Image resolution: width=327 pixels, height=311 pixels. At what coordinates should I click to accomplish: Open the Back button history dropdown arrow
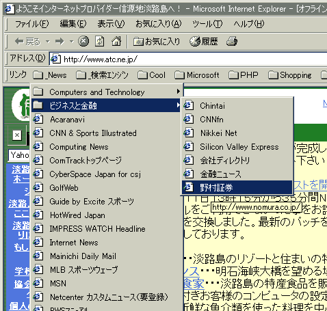tap(47, 42)
